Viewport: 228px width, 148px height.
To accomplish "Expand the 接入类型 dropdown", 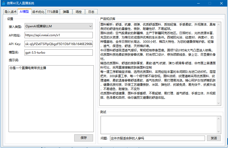I will pyautogui.click(x=59, y=26).
